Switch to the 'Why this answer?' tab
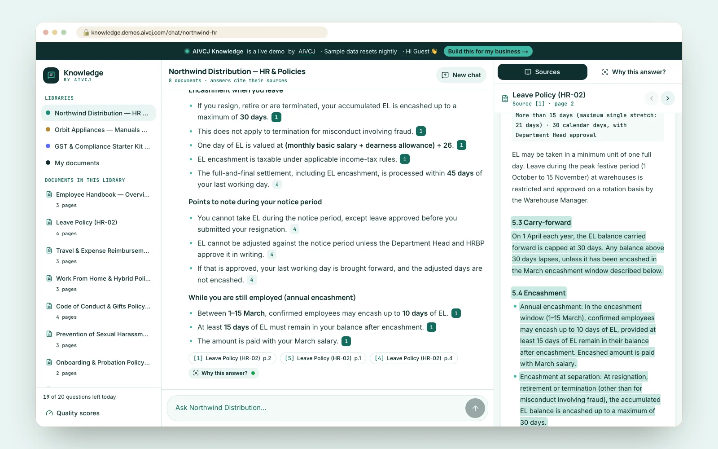 point(634,72)
